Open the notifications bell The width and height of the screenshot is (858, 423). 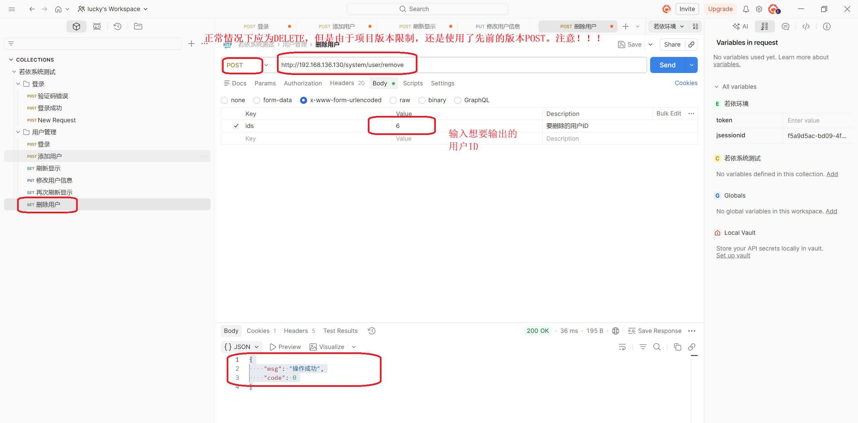click(746, 9)
